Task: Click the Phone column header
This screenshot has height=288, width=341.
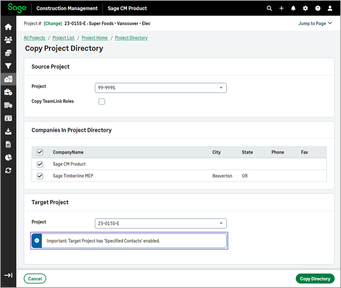Action: [277, 152]
